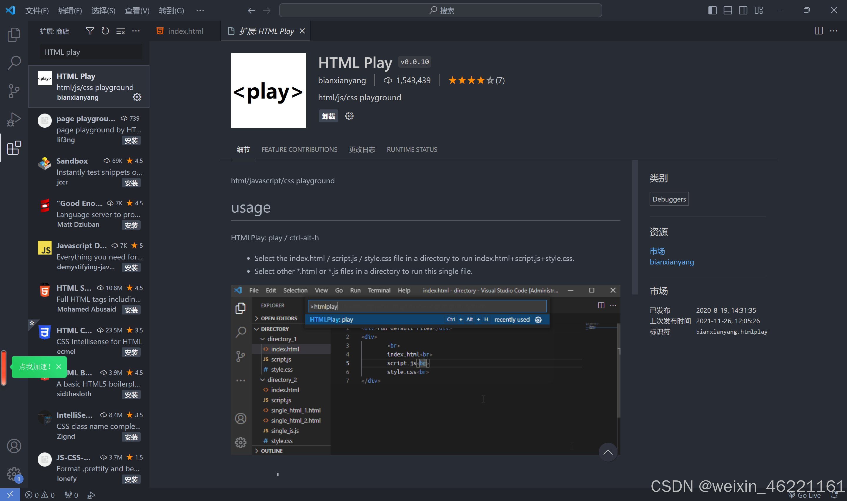Viewport: 847px width, 501px height.
Task: Refresh the extensions list
Action: 105,31
